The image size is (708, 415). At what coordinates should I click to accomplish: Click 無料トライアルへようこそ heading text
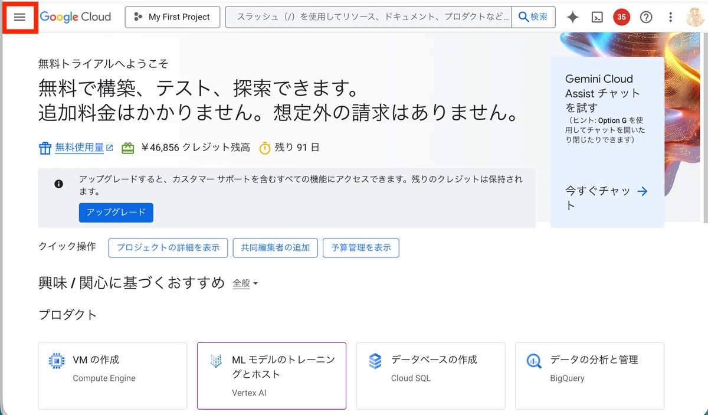click(x=103, y=64)
